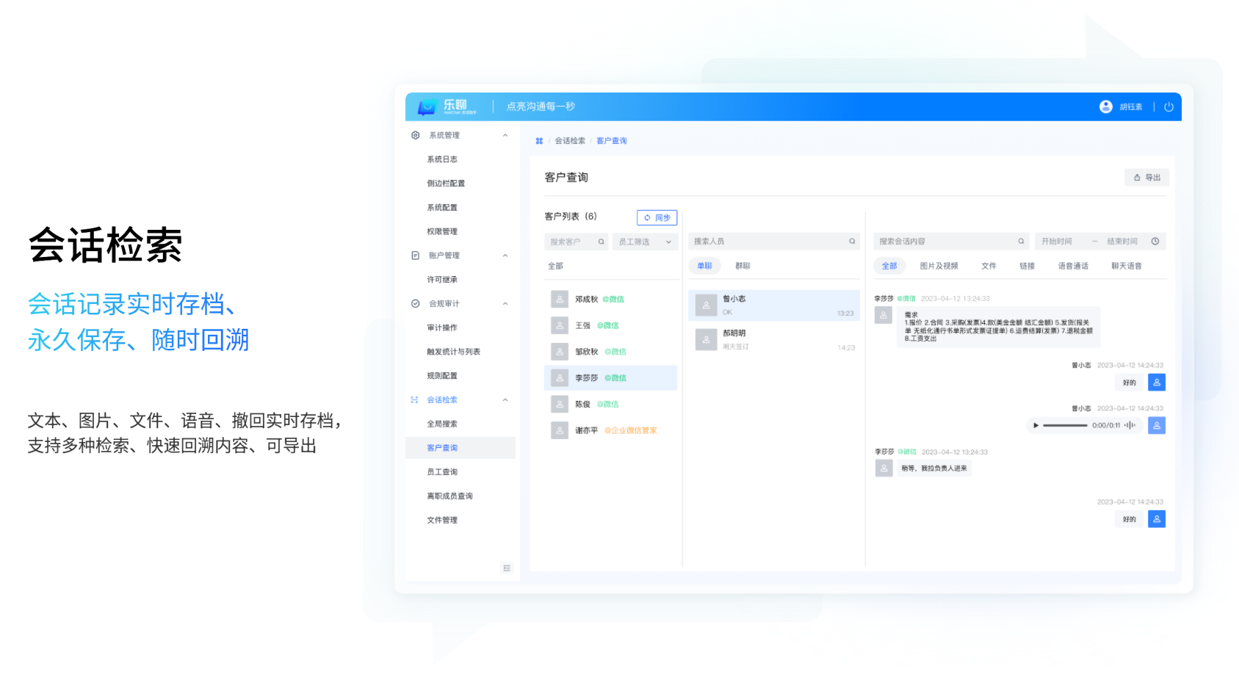Open 员工查询 in the sidebar
Viewport: 1239px width, 677px height.
coord(442,472)
